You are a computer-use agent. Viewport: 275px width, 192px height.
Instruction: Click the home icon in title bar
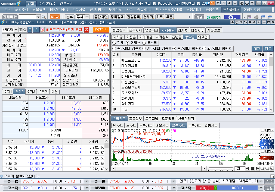point(242,3)
